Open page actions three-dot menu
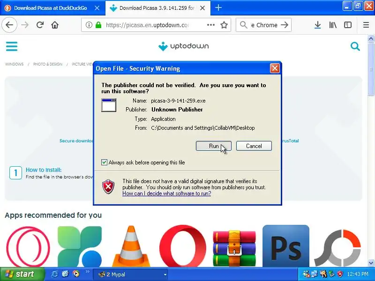Image resolution: width=375 pixels, height=281 pixels. click(210, 25)
